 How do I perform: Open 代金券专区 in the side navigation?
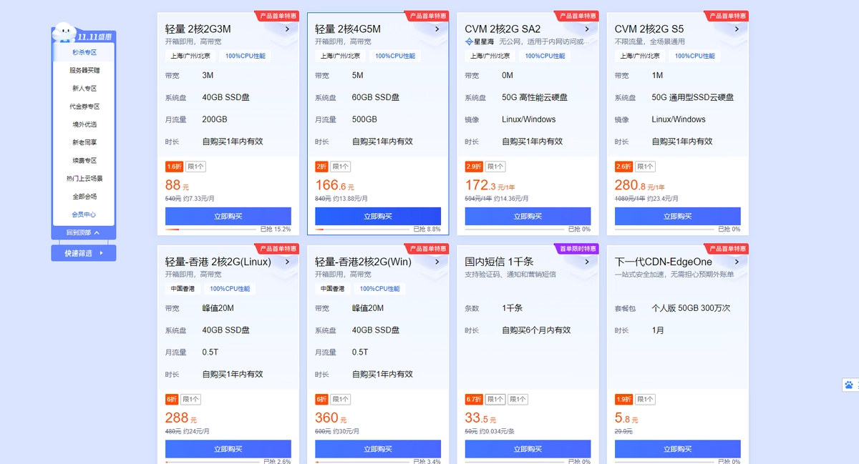(x=84, y=107)
